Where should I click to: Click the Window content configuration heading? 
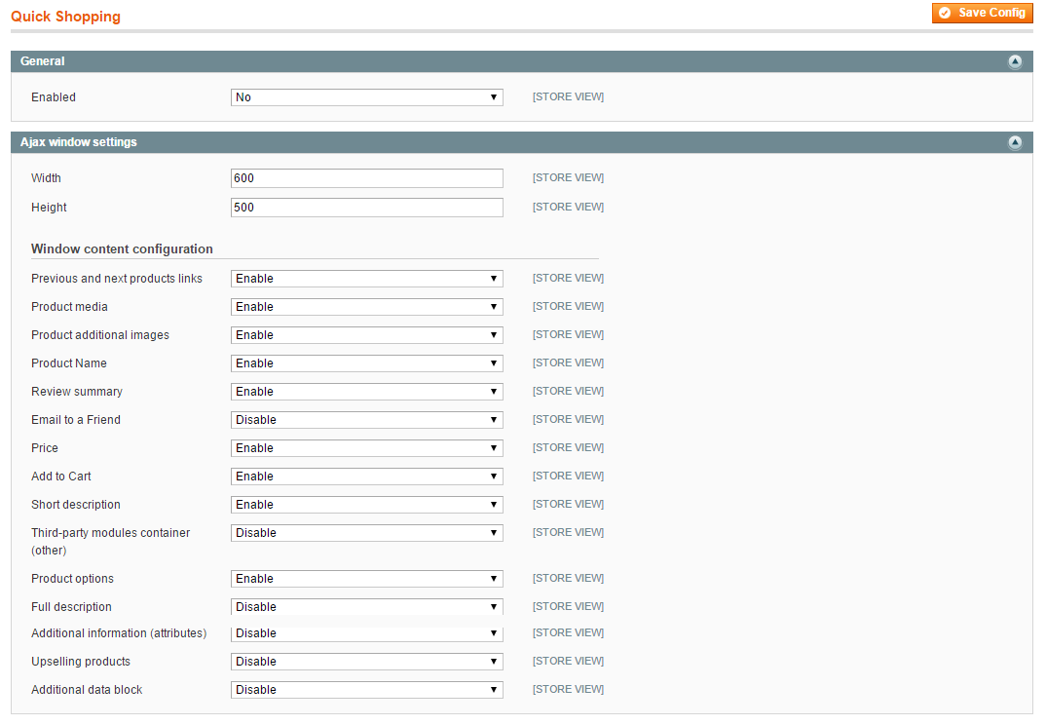point(122,249)
